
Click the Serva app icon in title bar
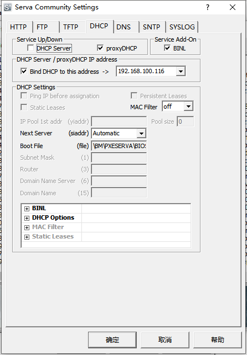(8, 7)
